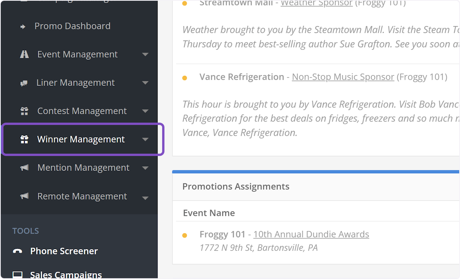Click the orange dot beside Vance Refrigeration
The image size is (460, 279).
click(x=185, y=77)
